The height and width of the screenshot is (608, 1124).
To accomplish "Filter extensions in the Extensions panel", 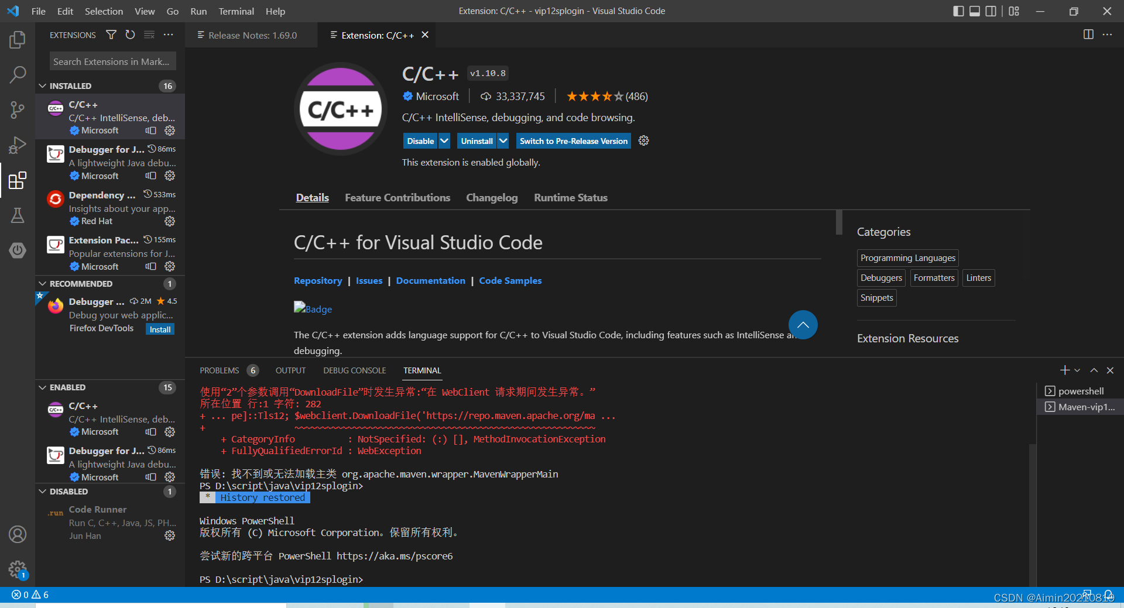I will point(111,35).
